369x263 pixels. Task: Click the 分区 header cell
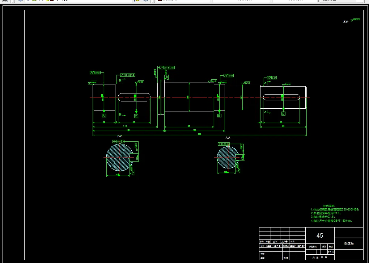(275, 242)
